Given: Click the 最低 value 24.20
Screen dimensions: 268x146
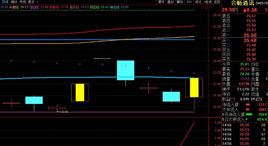Looking at the screenshot, I should (244, 74).
